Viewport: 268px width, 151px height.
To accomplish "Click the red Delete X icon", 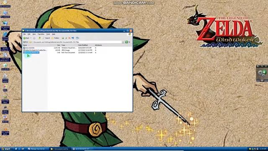I will 70,38.
